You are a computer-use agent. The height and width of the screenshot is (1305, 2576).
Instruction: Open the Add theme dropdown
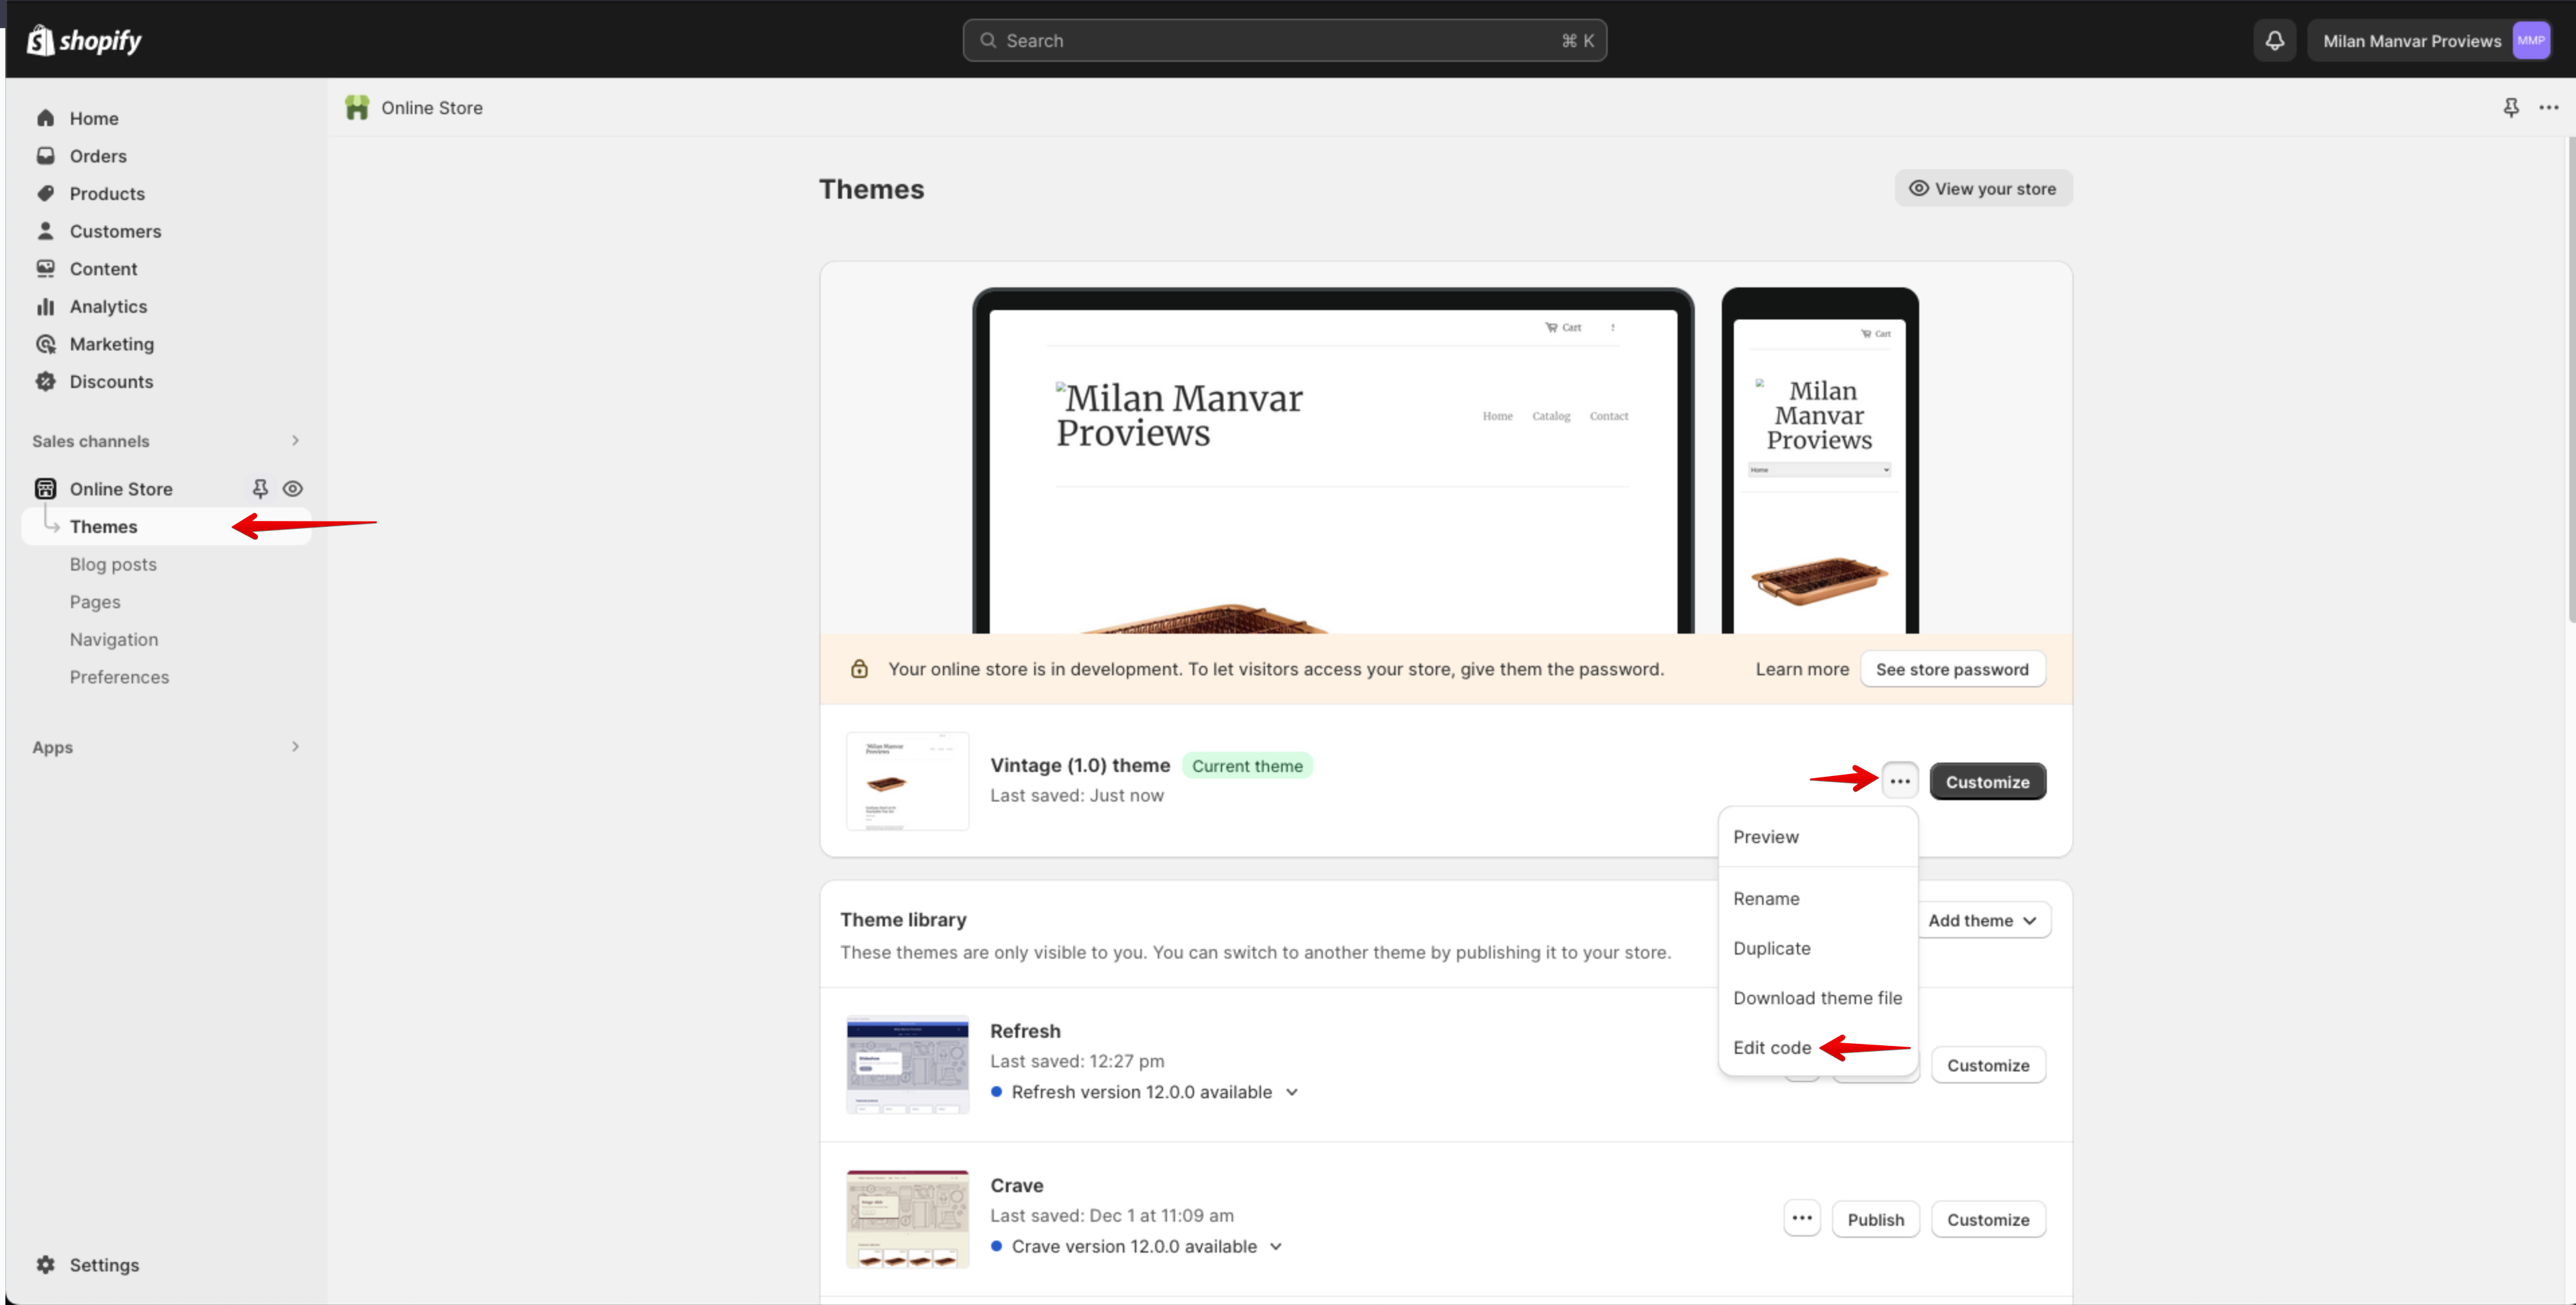click(1982, 920)
